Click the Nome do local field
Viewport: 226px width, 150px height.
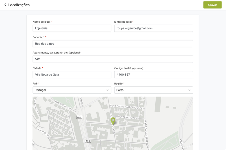[72, 28]
